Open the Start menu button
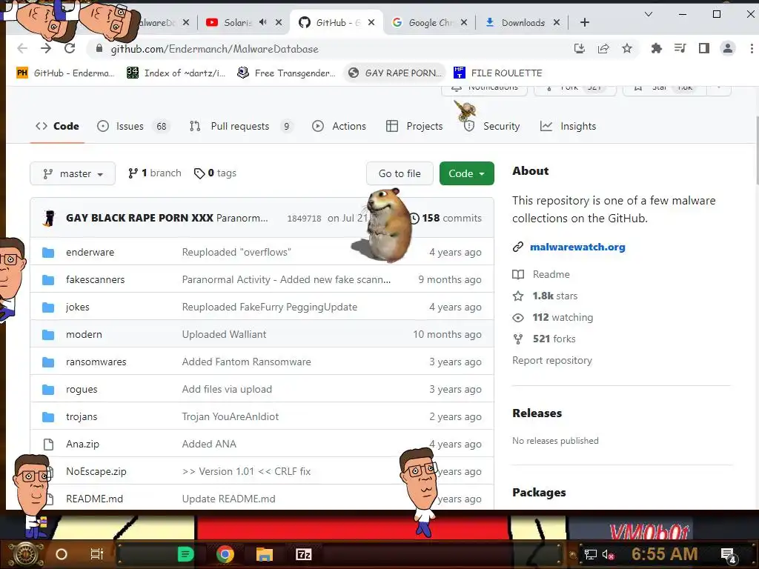The height and width of the screenshot is (569, 759). pyautogui.click(x=26, y=554)
